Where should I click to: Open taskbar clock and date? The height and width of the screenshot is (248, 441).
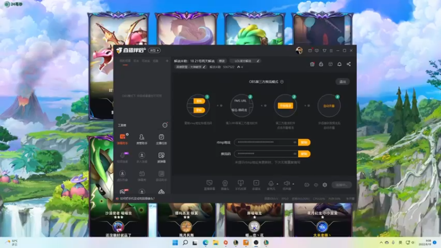[424, 242]
